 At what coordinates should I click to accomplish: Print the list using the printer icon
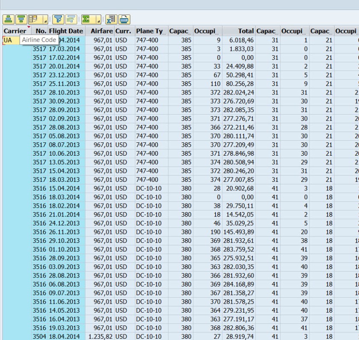click(124, 19)
